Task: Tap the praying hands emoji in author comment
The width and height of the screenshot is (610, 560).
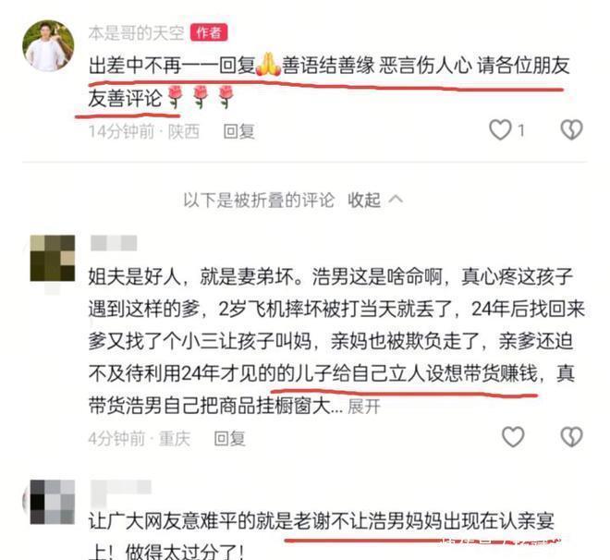Action: click(268, 65)
